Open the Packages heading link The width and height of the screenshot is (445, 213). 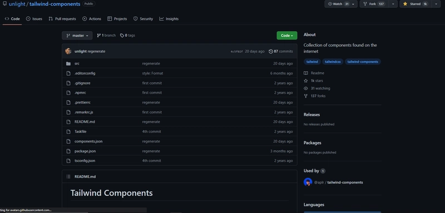(313, 143)
